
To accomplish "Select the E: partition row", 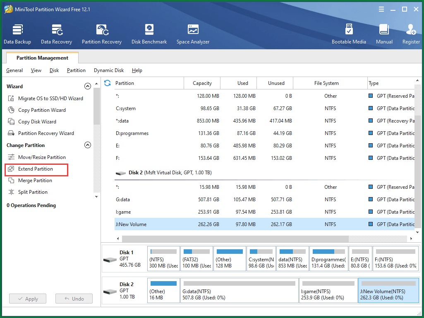I will 264,146.
